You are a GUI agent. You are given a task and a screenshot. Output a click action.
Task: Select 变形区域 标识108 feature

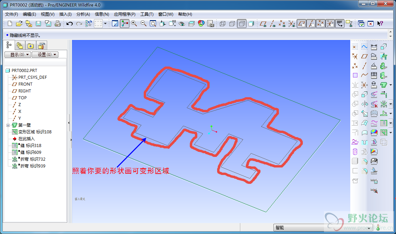click(35, 132)
